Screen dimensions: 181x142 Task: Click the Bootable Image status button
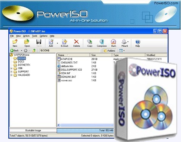coord(33,130)
